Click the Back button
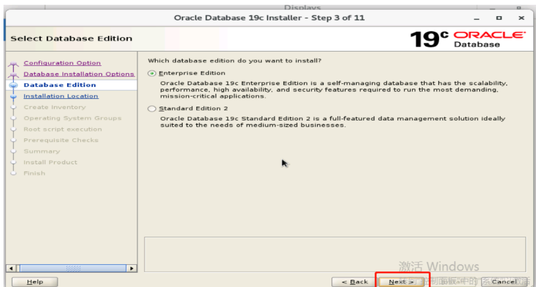Viewport: 536px width, 287px height. [x=355, y=282]
